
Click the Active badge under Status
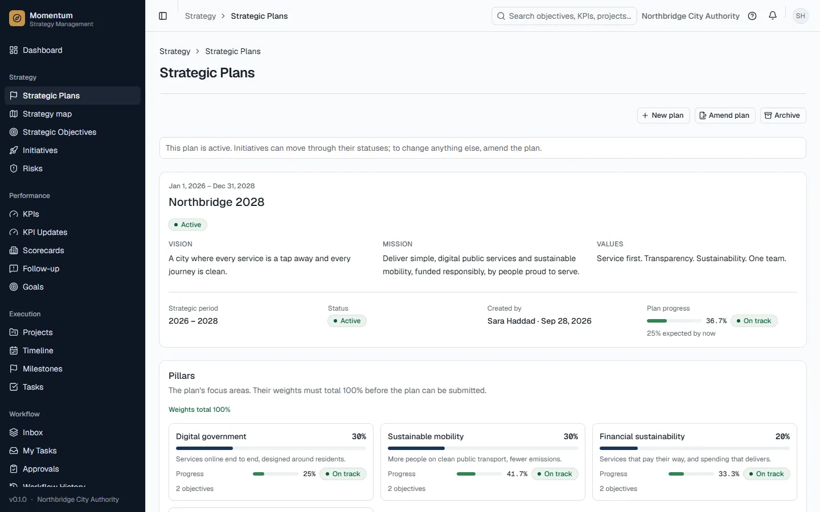pyautogui.click(x=347, y=321)
